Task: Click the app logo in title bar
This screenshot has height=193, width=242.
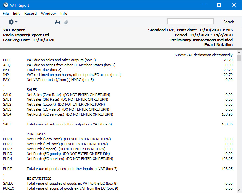Action: [x=5, y=5]
